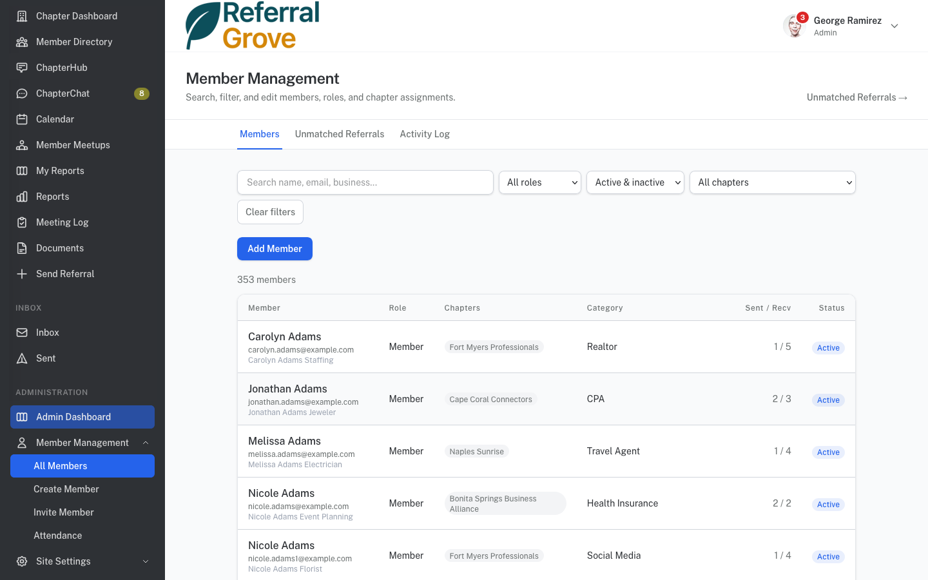Image resolution: width=928 pixels, height=580 pixels.
Task: Click the Social Media category cell
Action: (x=614, y=556)
